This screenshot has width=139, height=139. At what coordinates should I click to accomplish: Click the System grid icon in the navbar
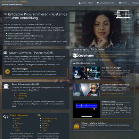tap(120, 3)
